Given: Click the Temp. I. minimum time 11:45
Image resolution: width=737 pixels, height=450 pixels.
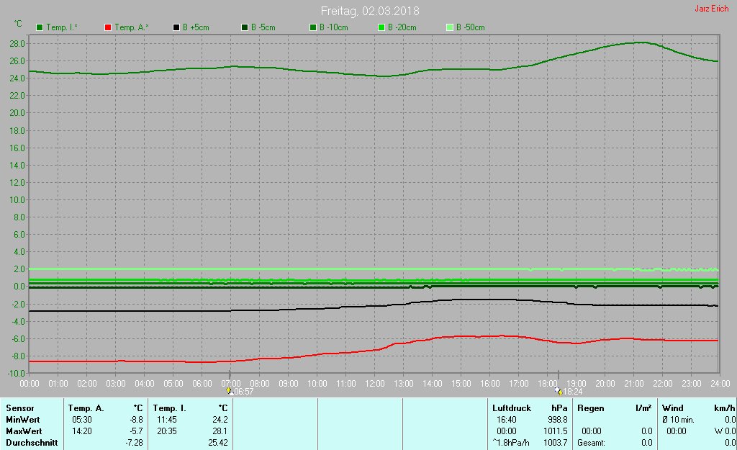Looking at the screenshot, I should (x=167, y=420).
